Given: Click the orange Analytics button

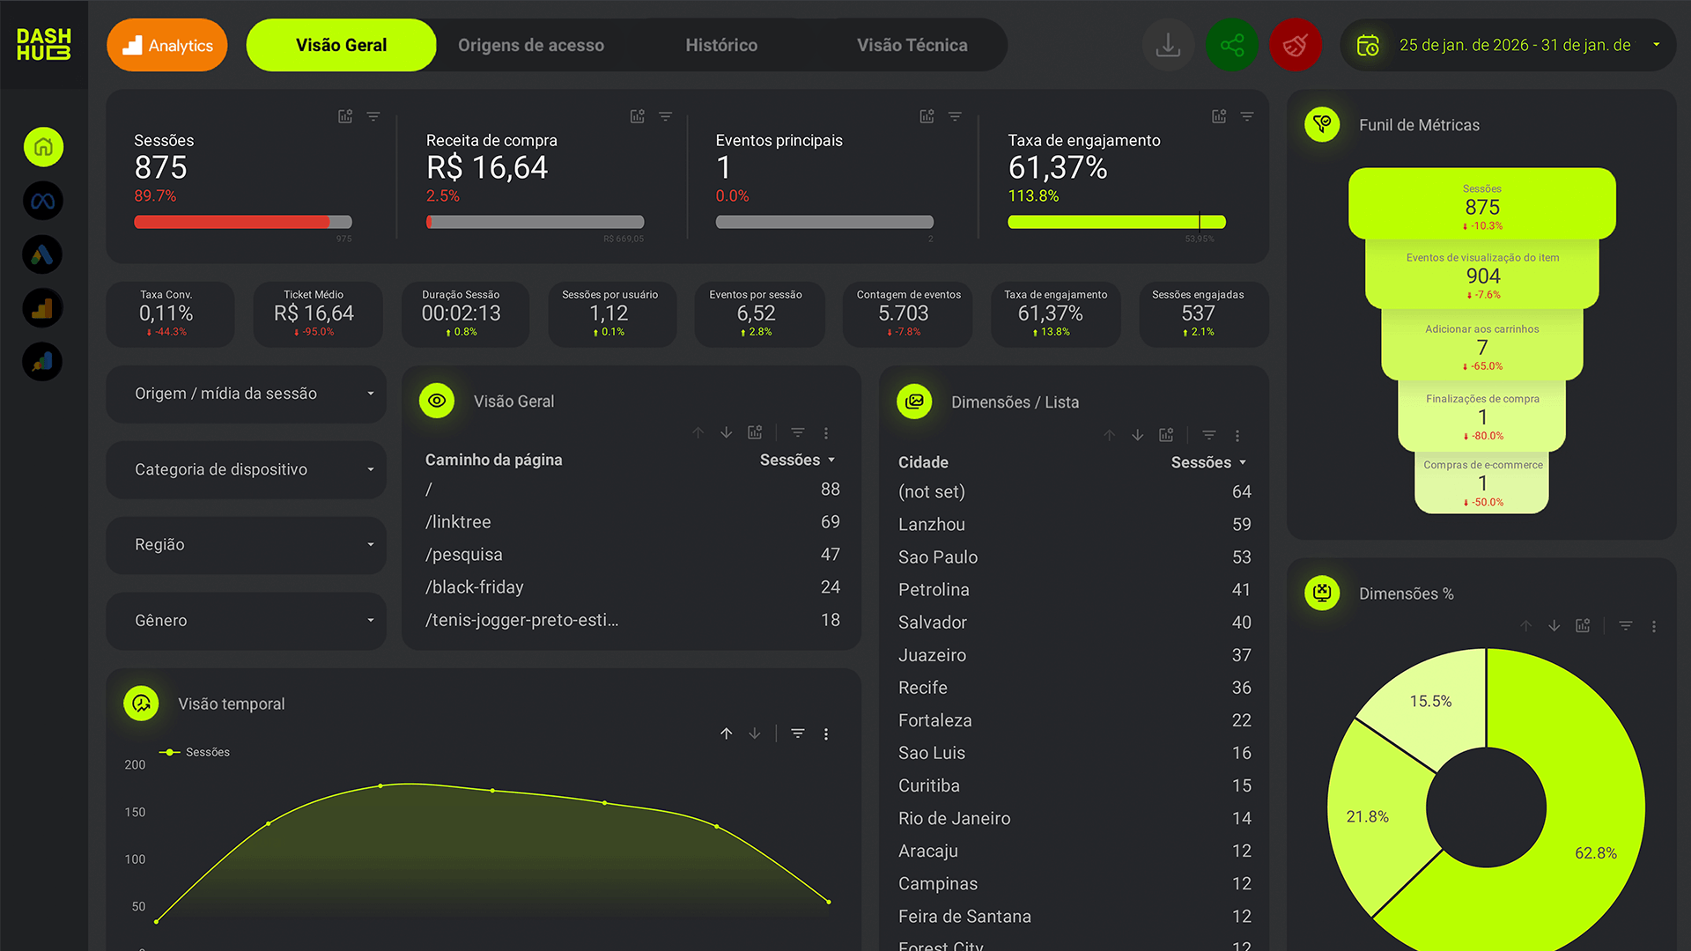Looking at the screenshot, I should pyautogui.click(x=167, y=45).
